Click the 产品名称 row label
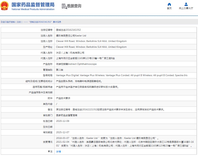This screenshot has height=156, width=198. click(47, 64)
